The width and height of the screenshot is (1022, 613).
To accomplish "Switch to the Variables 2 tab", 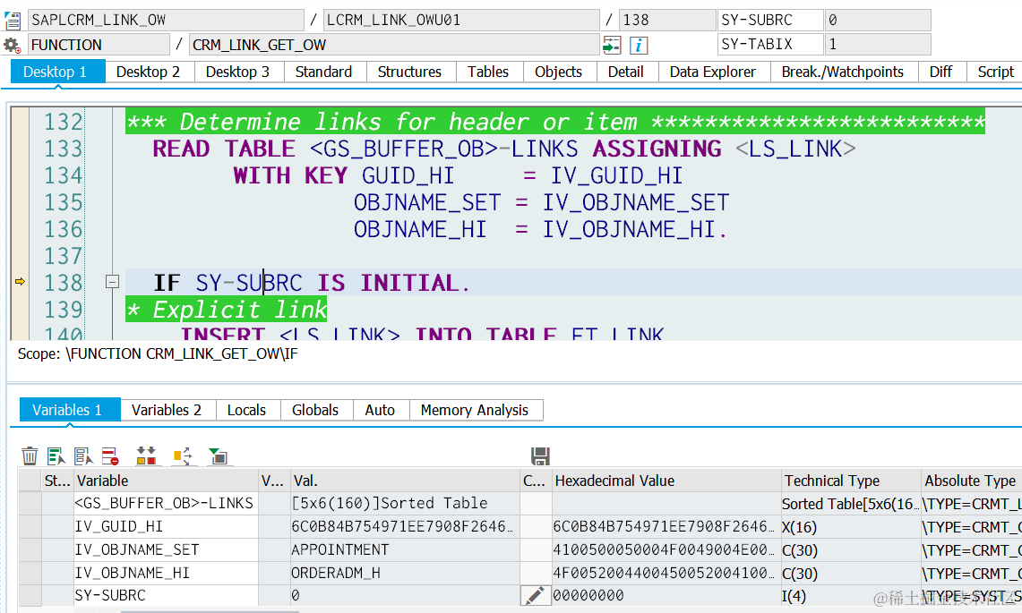I will coord(167,410).
